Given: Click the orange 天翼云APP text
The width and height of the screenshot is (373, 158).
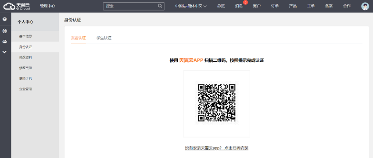Looking at the screenshot, I should click(x=191, y=60).
